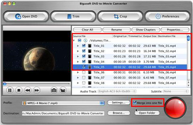Rewind the preview playback
The height and width of the screenshot is (125, 193).
point(28,90)
